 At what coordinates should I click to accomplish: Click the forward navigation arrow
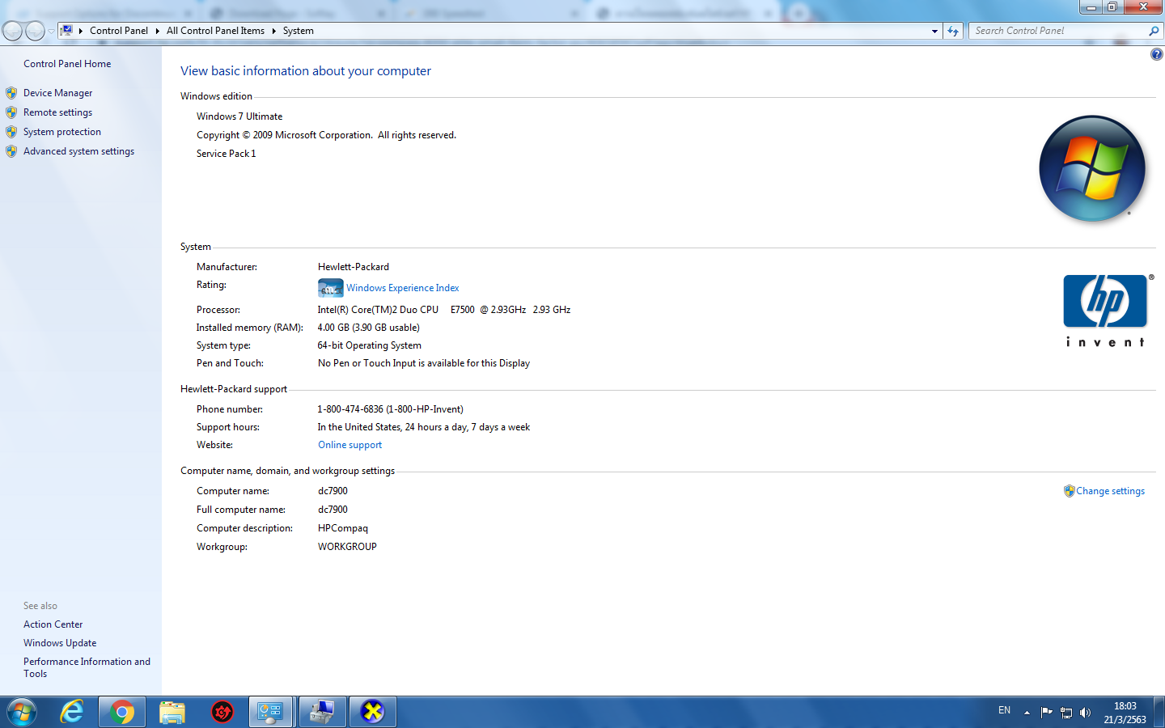[x=35, y=31]
